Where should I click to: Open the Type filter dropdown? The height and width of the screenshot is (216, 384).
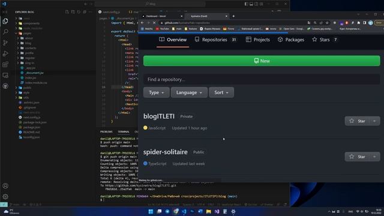click(156, 92)
